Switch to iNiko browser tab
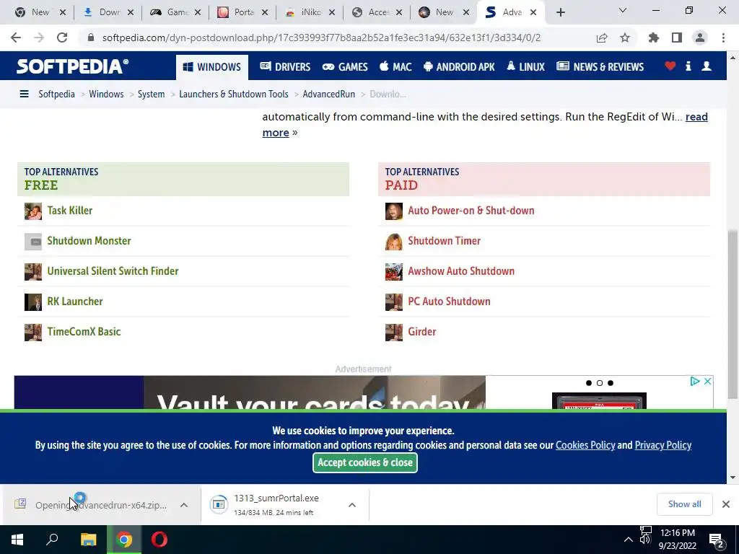 (310, 12)
